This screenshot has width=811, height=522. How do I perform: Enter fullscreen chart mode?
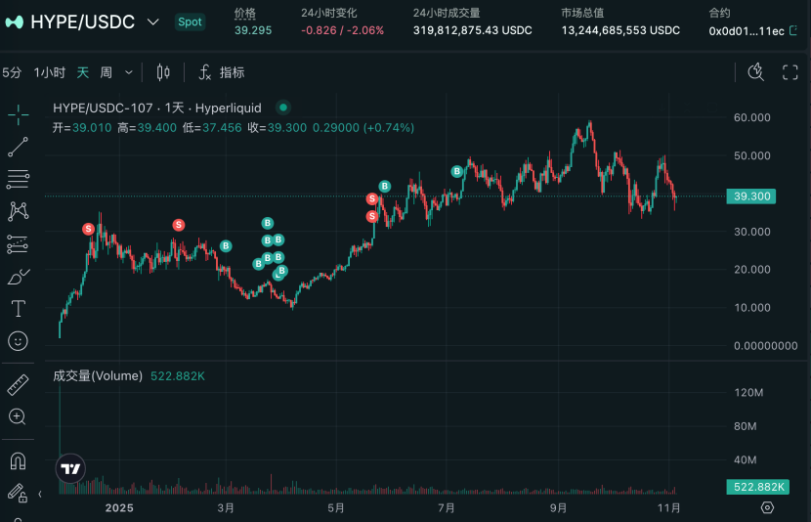(x=790, y=72)
